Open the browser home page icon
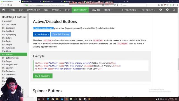 click(x=11, y=5)
